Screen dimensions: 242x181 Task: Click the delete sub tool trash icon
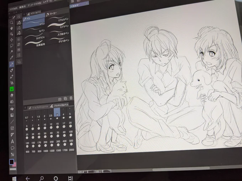click(71, 98)
